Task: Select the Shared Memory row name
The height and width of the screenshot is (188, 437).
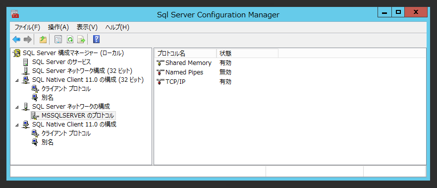Action: pyautogui.click(x=188, y=63)
